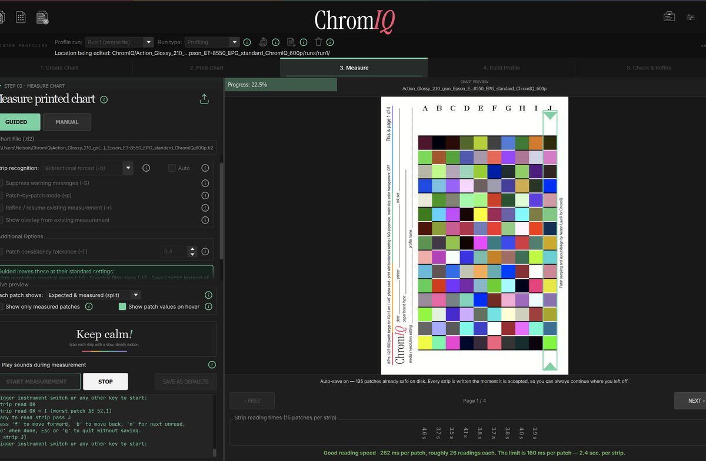Click info icon beside Show patch values on hover
Viewport: 706px width, 461px height.
pyautogui.click(x=208, y=306)
